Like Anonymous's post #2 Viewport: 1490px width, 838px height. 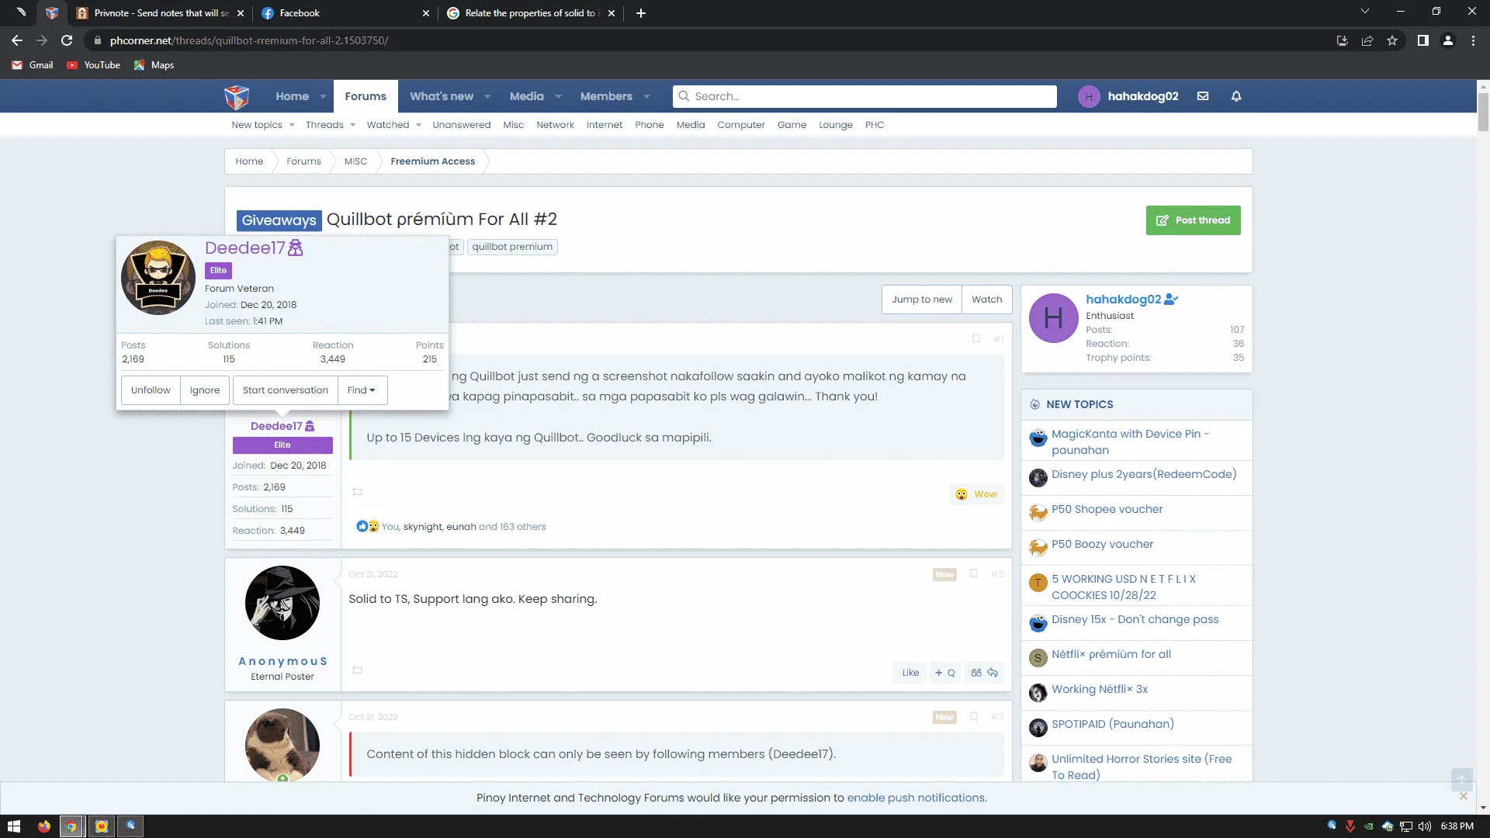(x=910, y=673)
